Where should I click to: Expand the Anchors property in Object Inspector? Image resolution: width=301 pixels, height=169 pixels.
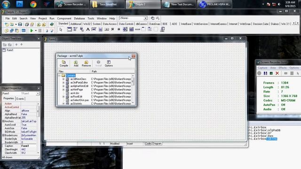(x=3, y=121)
